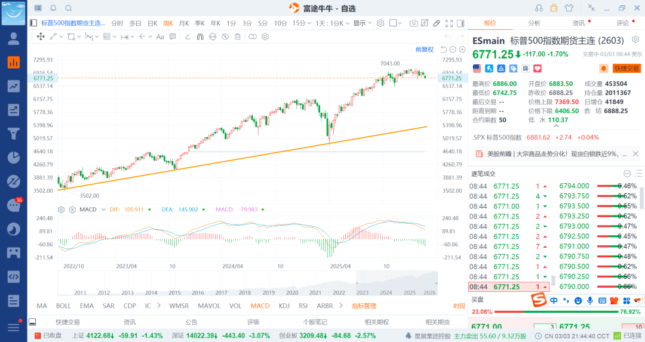645x342 pixels.
Task: Open MACD indicator settings gear
Action: click(62, 209)
